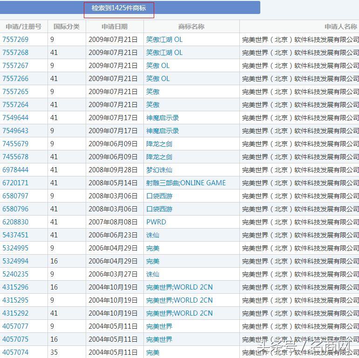View 降龙之剑 trademark in row 7455679
359x358 pixels.
pos(159,144)
